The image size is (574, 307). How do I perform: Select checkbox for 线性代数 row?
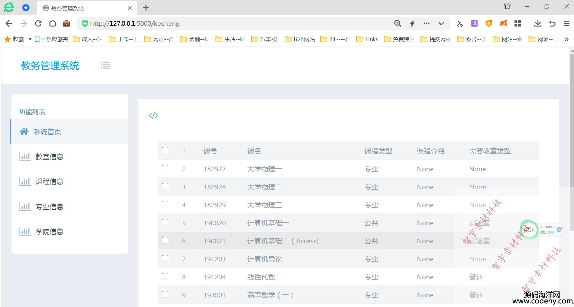(x=165, y=276)
